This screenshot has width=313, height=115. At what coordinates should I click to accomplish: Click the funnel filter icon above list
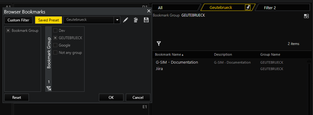[x=159, y=44]
